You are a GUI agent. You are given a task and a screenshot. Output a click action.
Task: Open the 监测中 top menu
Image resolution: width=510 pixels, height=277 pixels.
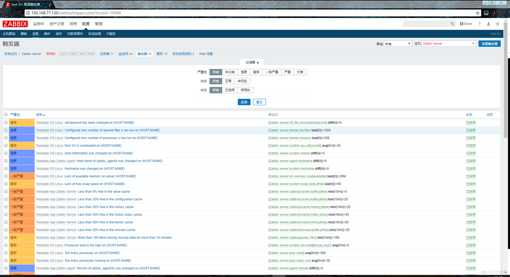[38, 24]
